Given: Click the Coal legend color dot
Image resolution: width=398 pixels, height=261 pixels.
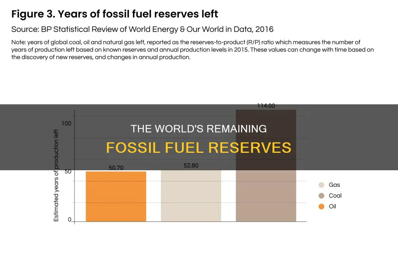Looking at the screenshot, I should point(321,196).
